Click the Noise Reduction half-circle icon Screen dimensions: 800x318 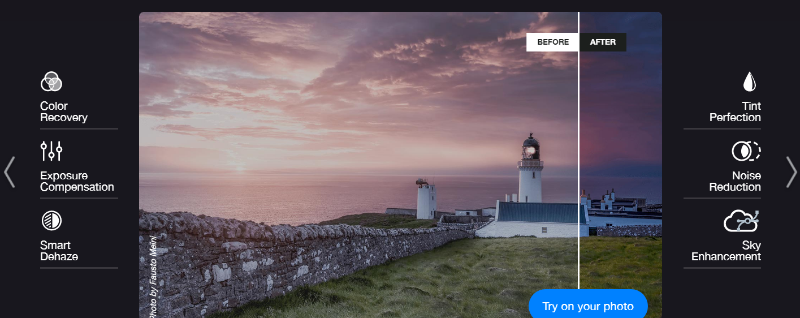pyautogui.click(x=746, y=151)
